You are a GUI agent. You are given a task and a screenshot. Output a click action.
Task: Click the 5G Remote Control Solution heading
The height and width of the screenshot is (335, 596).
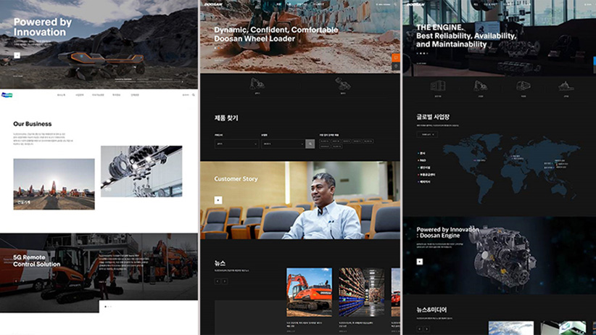[36, 261]
